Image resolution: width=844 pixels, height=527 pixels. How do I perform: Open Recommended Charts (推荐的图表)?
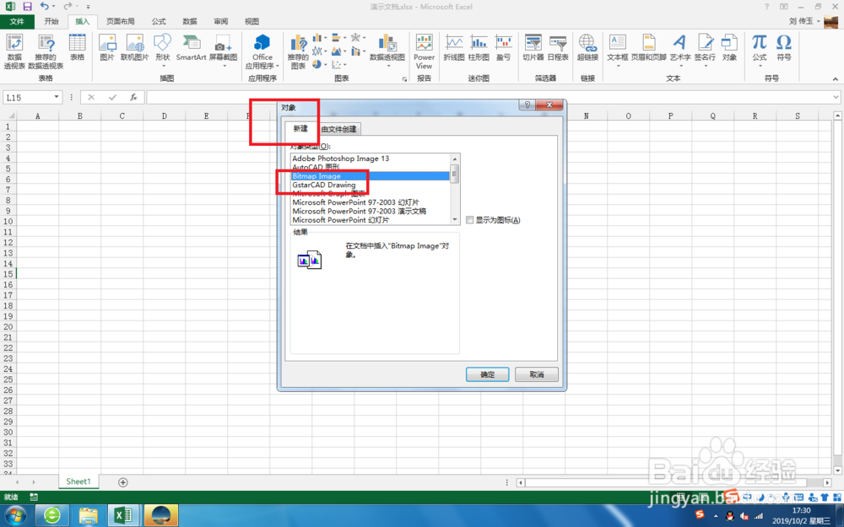(298, 51)
